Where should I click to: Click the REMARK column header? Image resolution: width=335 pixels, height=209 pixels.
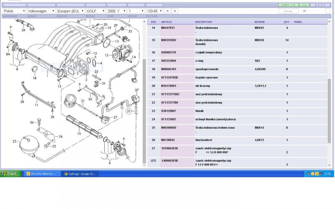click(x=260, y=22)
